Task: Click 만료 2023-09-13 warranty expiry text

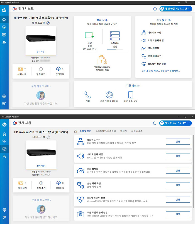Action: pyautogui.click(x=90, y=49)
